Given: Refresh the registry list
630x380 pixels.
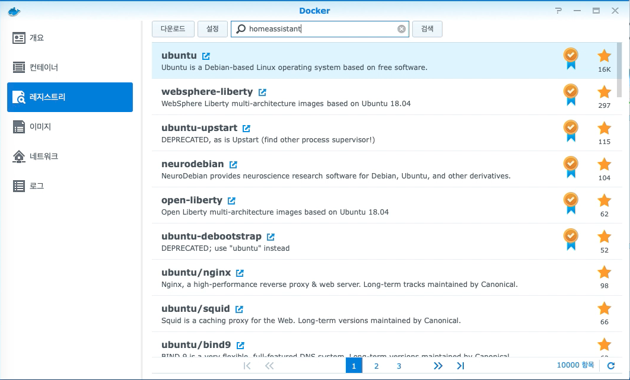Looking at the screenshot, I should coord(611,366).
